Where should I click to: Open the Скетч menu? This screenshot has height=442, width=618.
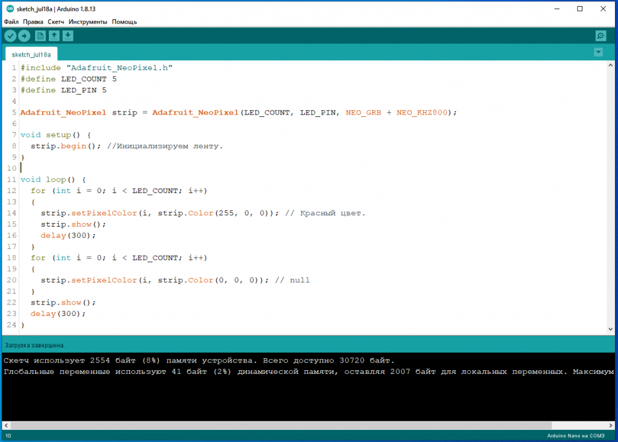56,22
